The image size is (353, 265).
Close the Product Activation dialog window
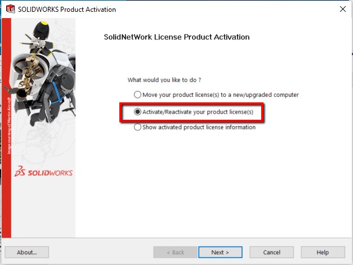[x=343, y=9]
